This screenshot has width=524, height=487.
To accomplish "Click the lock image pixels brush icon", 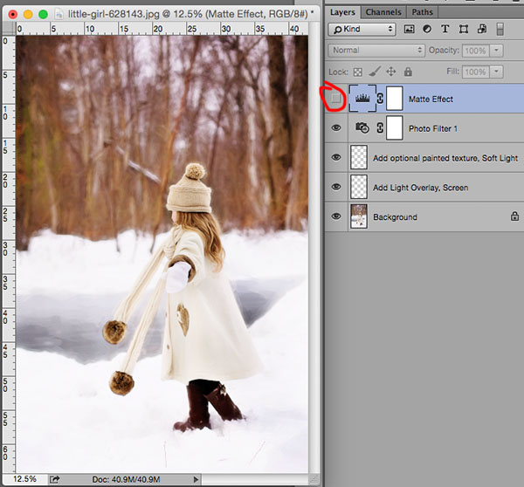I will (375, 72).
